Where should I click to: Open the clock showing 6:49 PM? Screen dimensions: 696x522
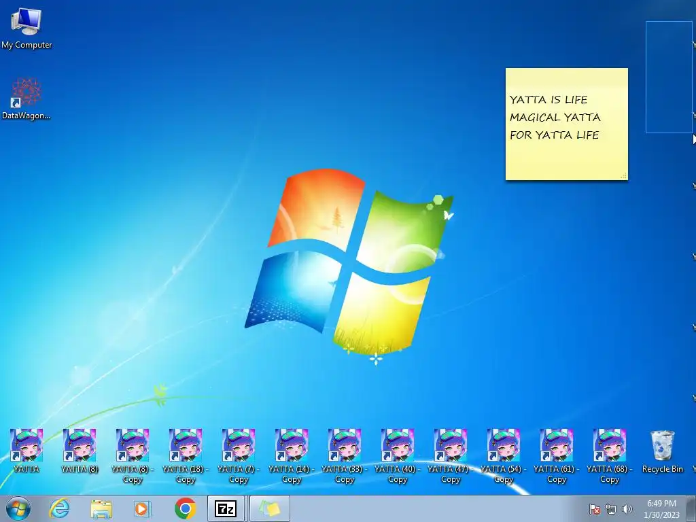coord(661,509)
